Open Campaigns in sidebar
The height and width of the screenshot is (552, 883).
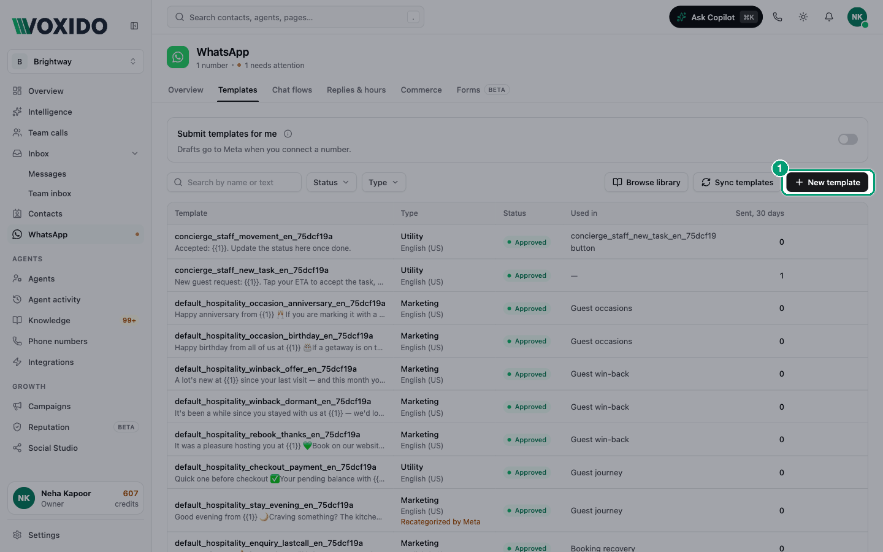pyautogui.click(x=76, y=406)
